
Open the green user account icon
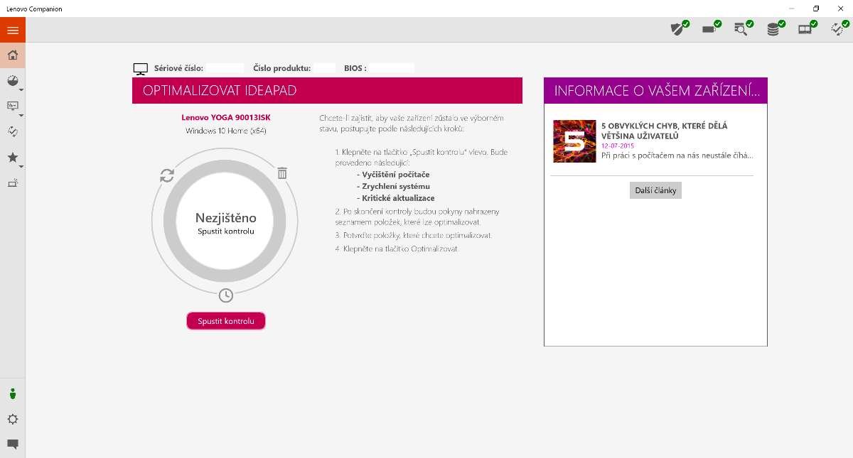(12, 394)
